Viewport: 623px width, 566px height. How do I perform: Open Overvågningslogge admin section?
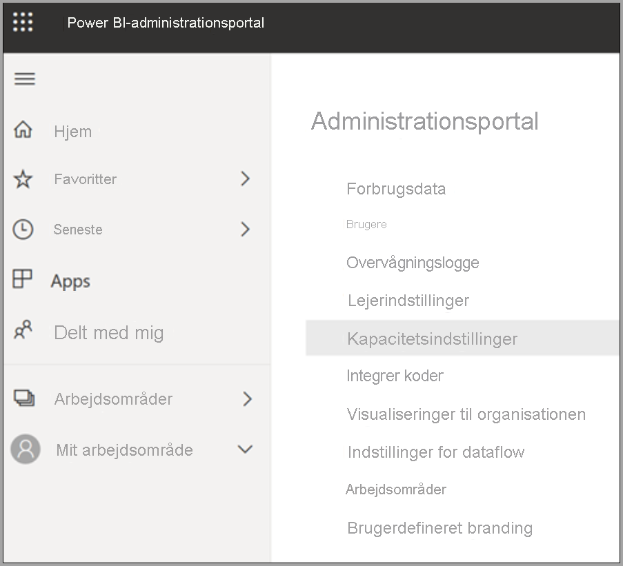pos(413,263)
